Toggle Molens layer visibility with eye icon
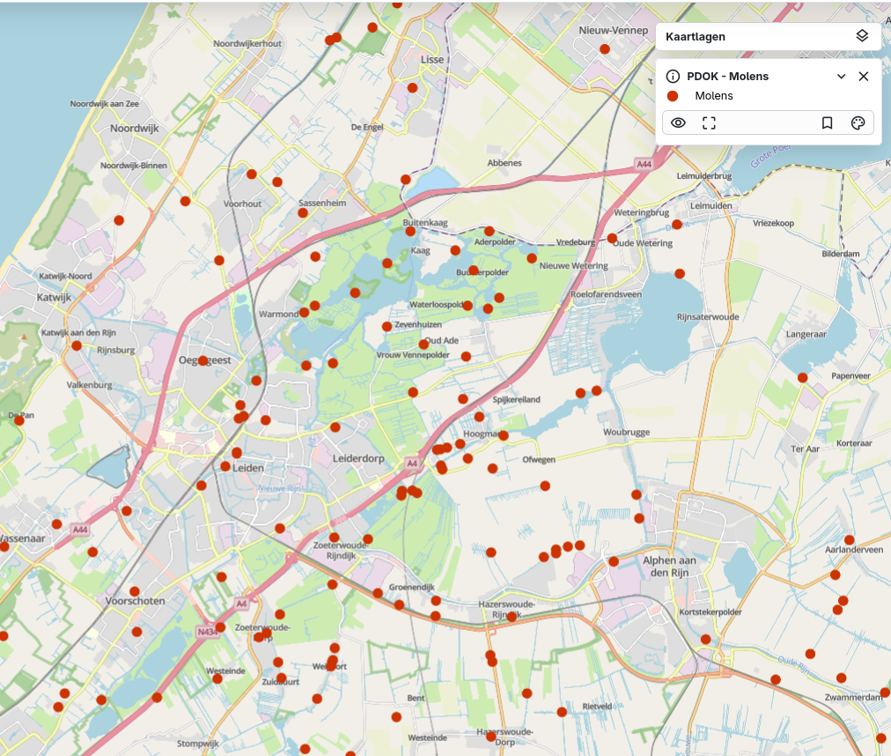Image resolution: width=891 pixels, height=756 pixels. point(678,123)
